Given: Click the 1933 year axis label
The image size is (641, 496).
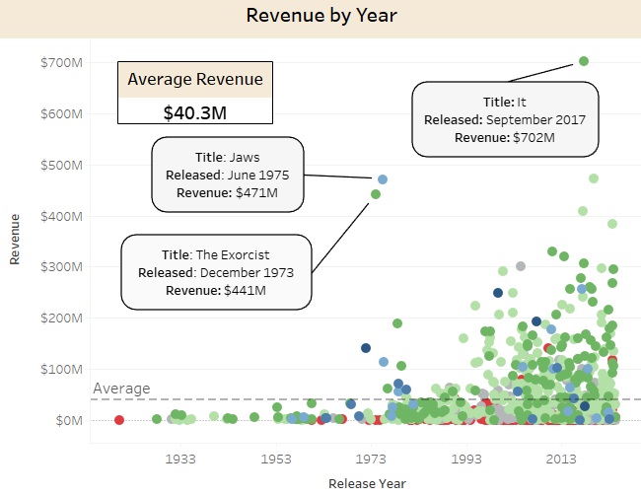Looking at the screenshot, I should pyautogui.click(x=180, y=459).
